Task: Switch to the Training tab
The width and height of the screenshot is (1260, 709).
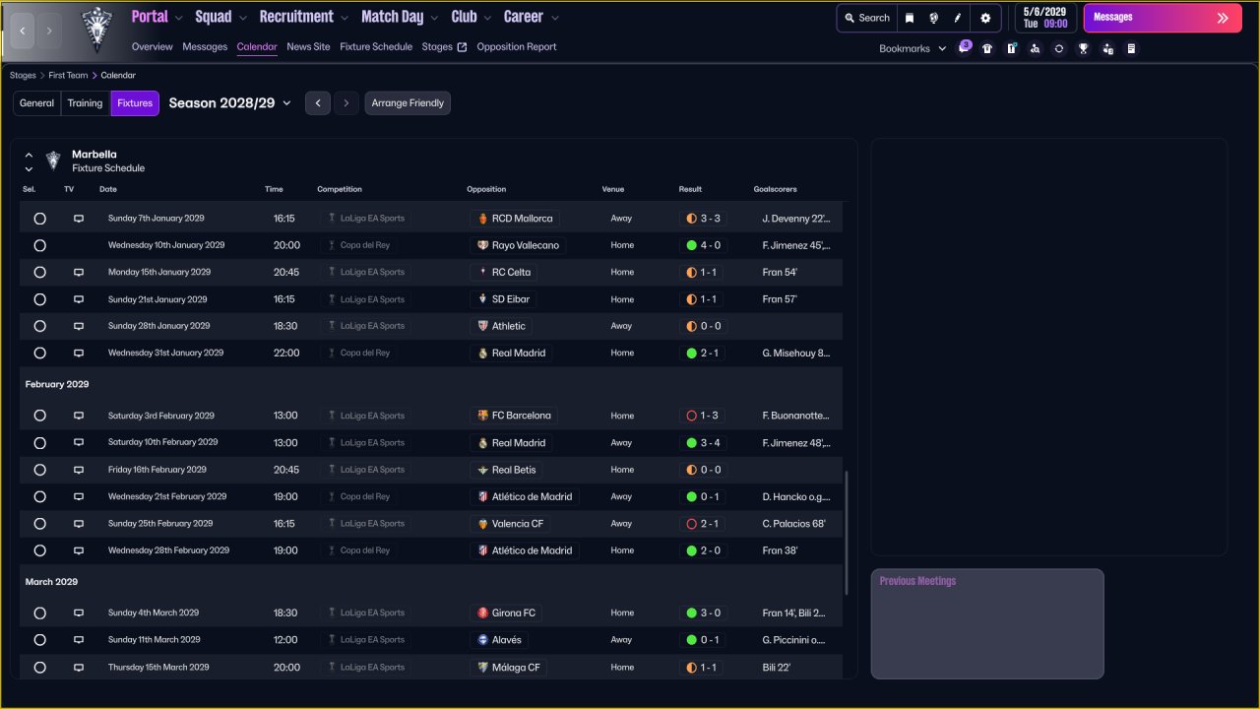Action: tap(86, 103)
